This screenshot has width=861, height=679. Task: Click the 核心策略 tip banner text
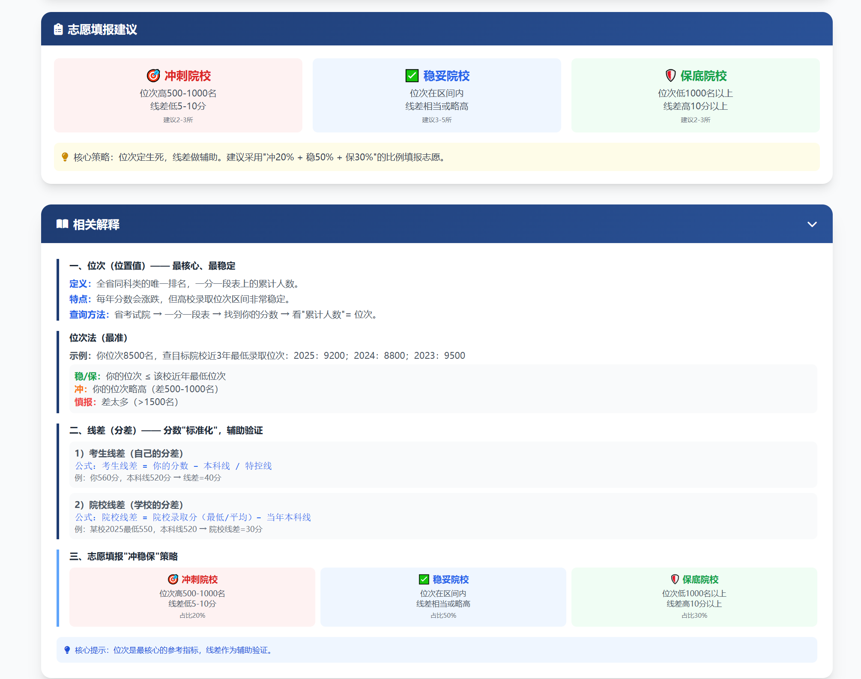(260, 157)
